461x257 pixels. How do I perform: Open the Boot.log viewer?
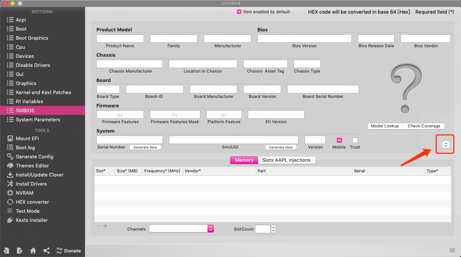(25, 147)
